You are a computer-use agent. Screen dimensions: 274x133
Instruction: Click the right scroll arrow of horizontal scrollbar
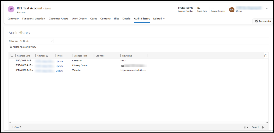click(x=267, y=122)
